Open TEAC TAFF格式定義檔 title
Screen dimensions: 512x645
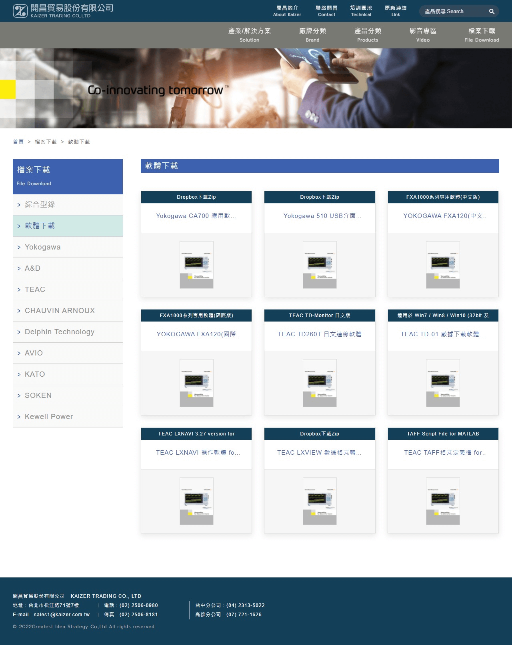tap(445, 453)
